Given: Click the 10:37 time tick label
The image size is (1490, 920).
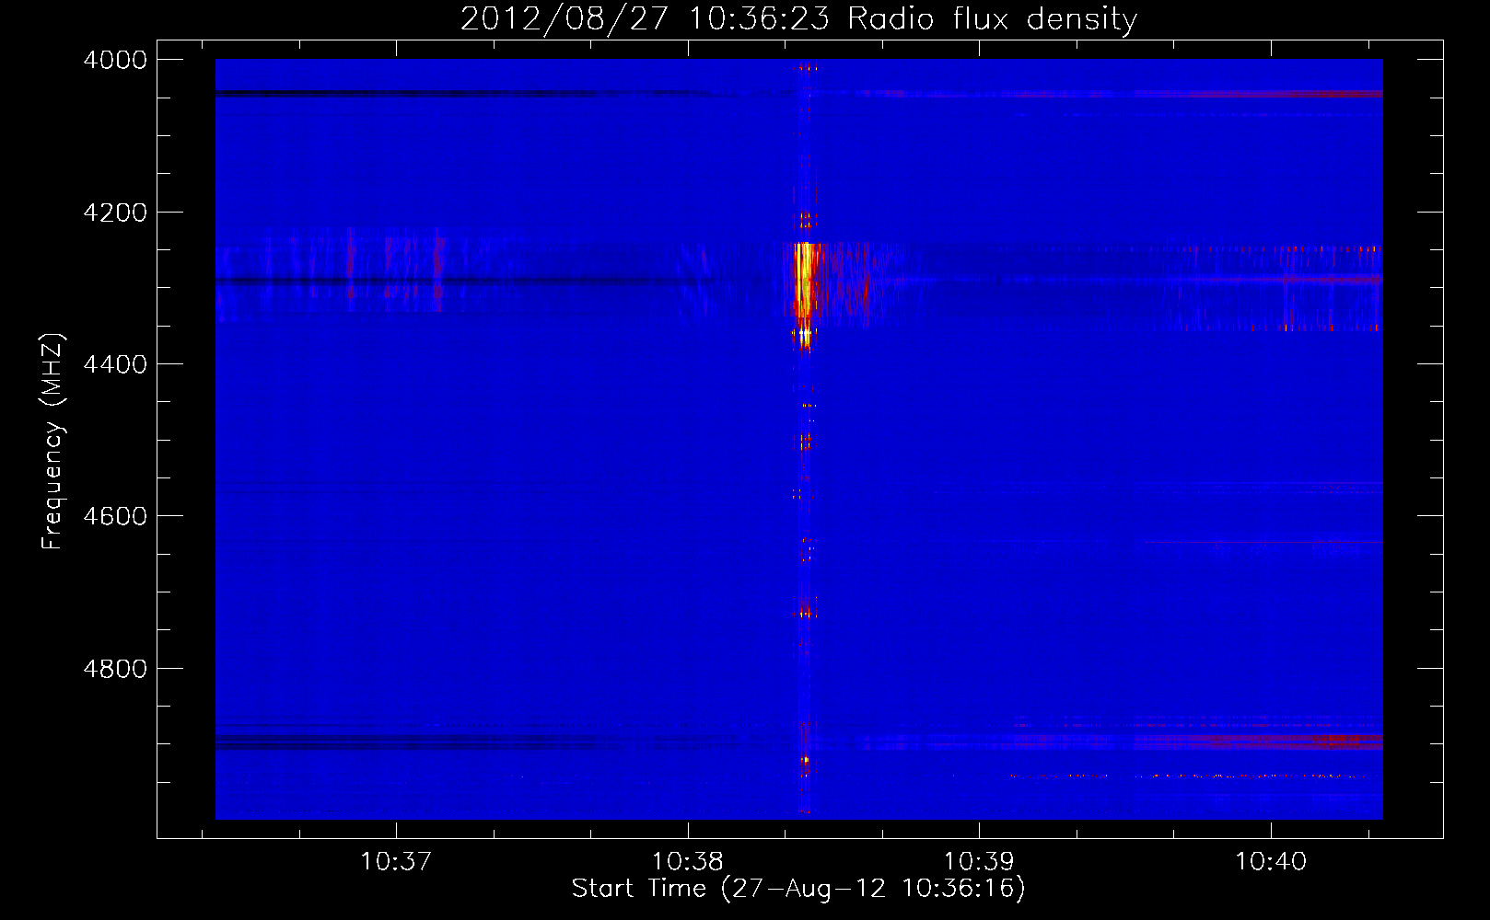Looking at the screenshot, I should [396, 862].
